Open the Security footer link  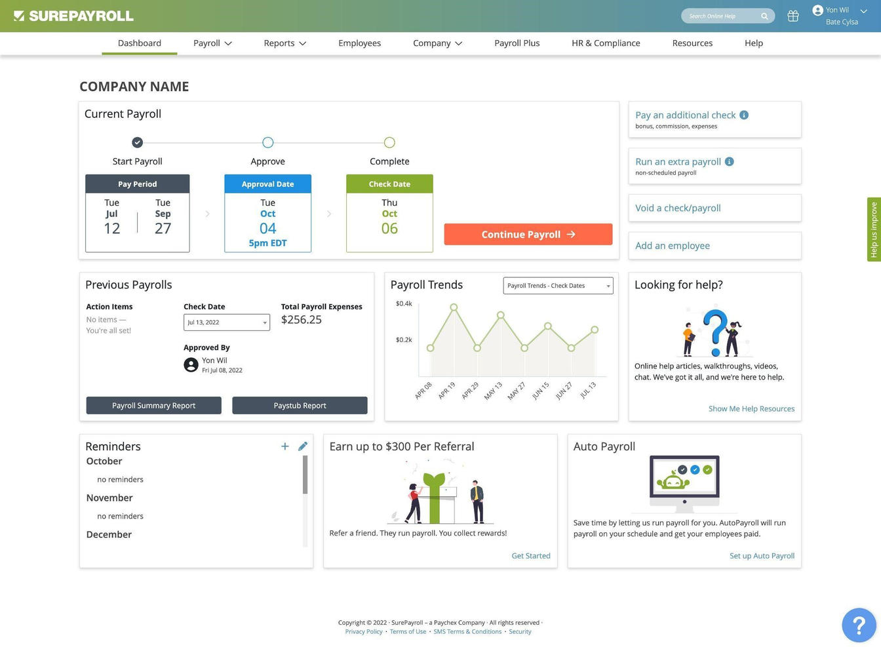point(520,631)
